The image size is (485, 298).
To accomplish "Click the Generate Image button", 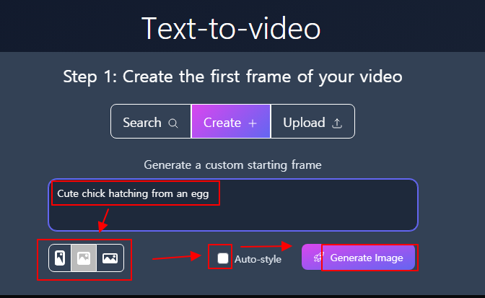I will coord(359,257).
